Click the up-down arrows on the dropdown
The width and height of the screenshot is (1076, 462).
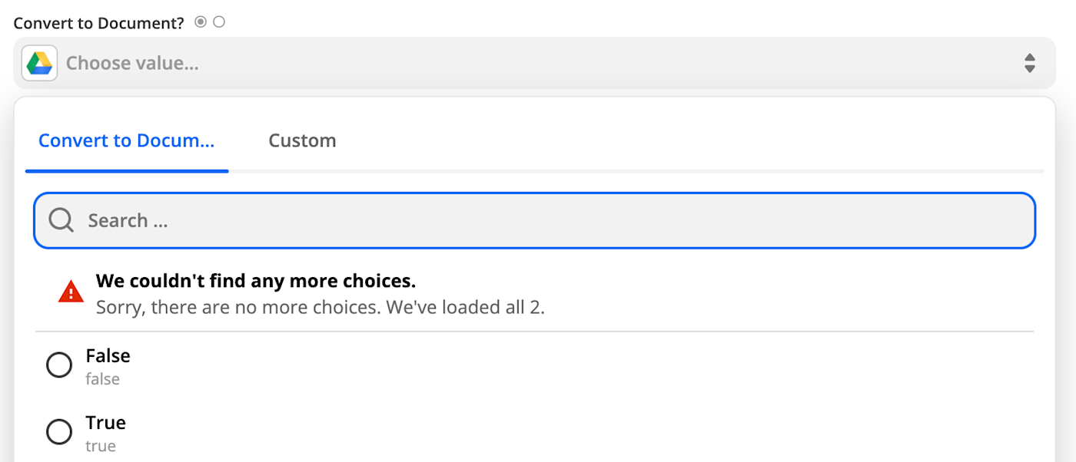(x=1030, y=63)
